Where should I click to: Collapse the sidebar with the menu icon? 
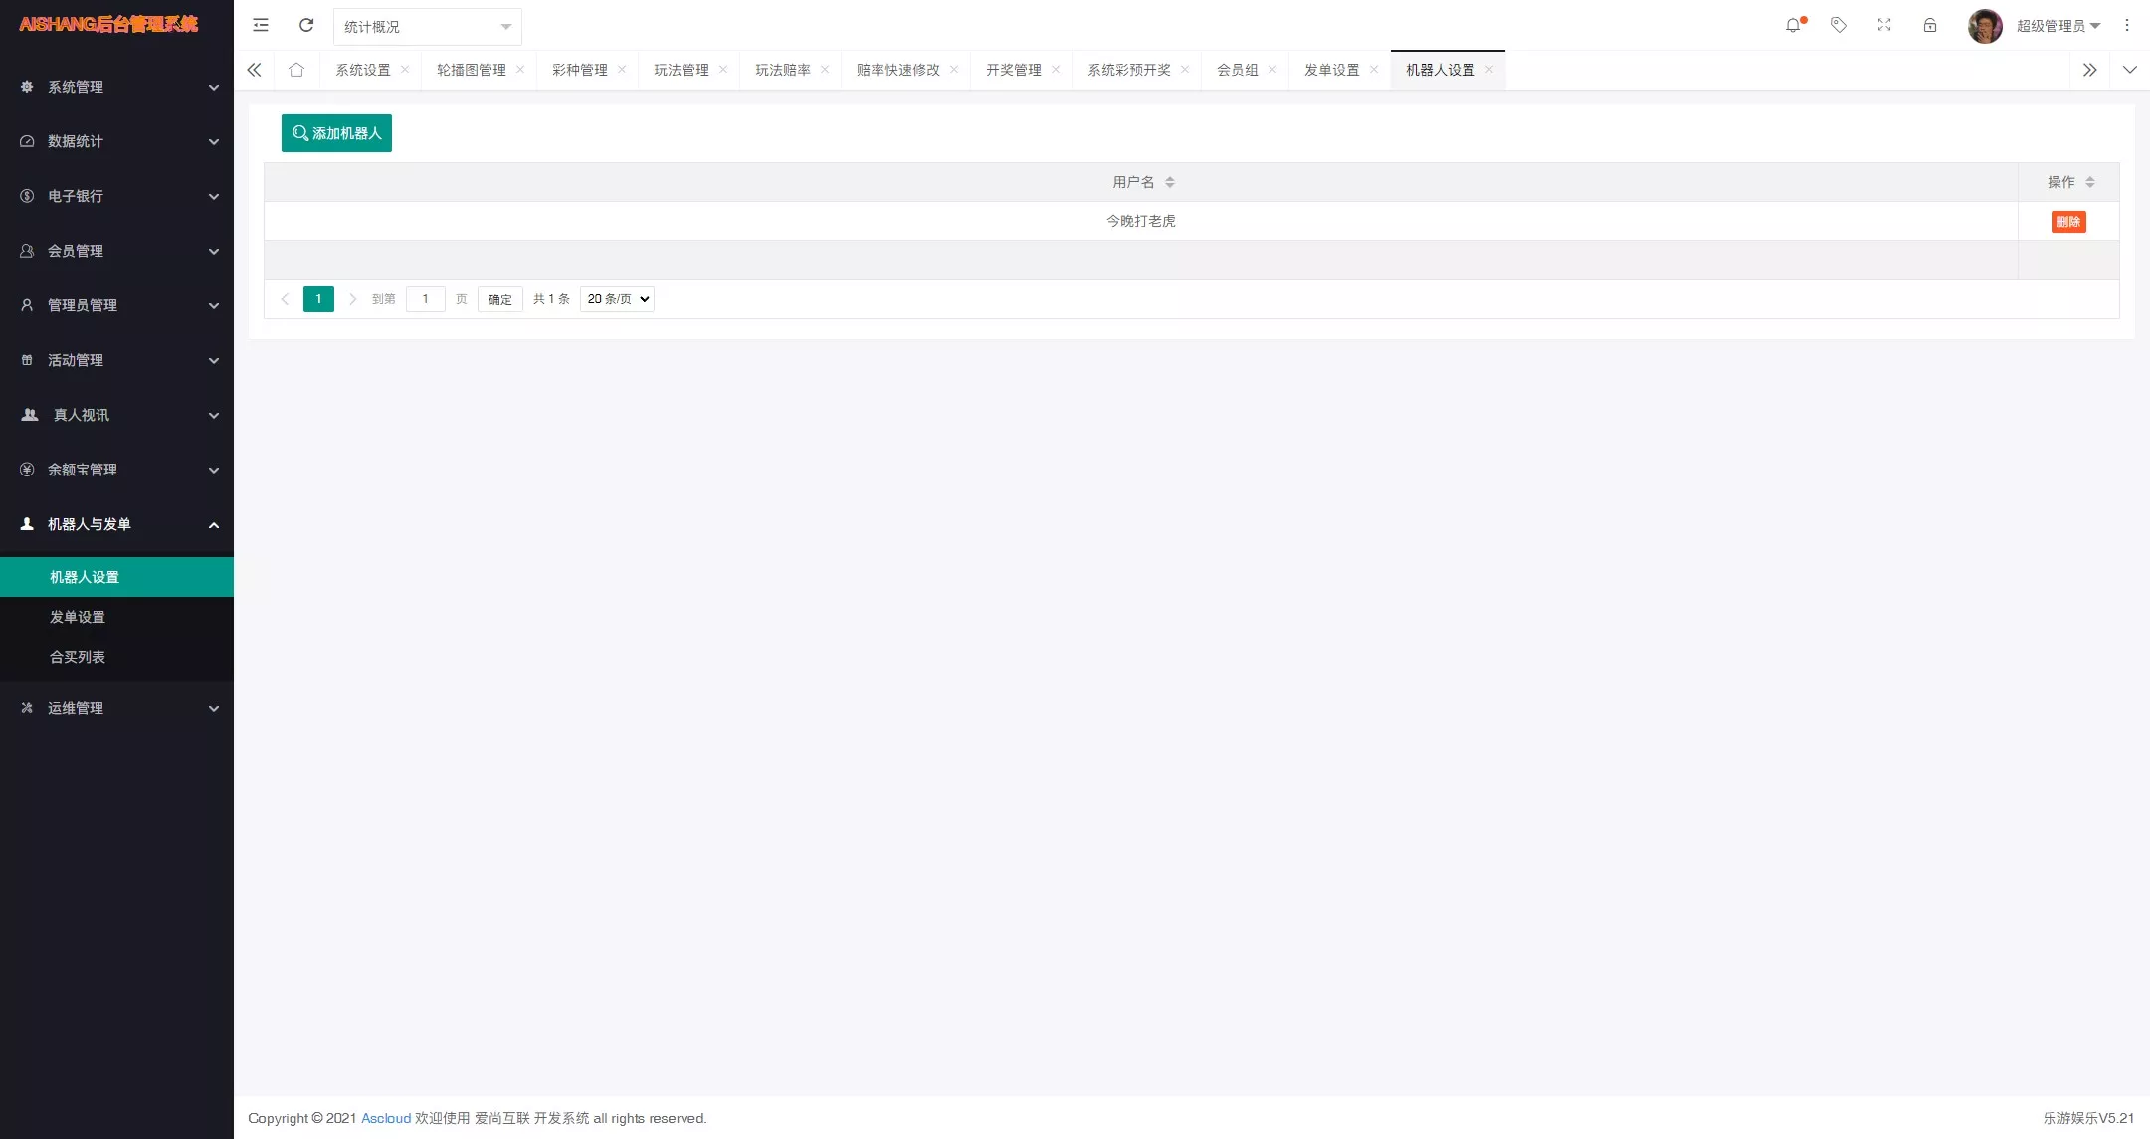[261, 25]
